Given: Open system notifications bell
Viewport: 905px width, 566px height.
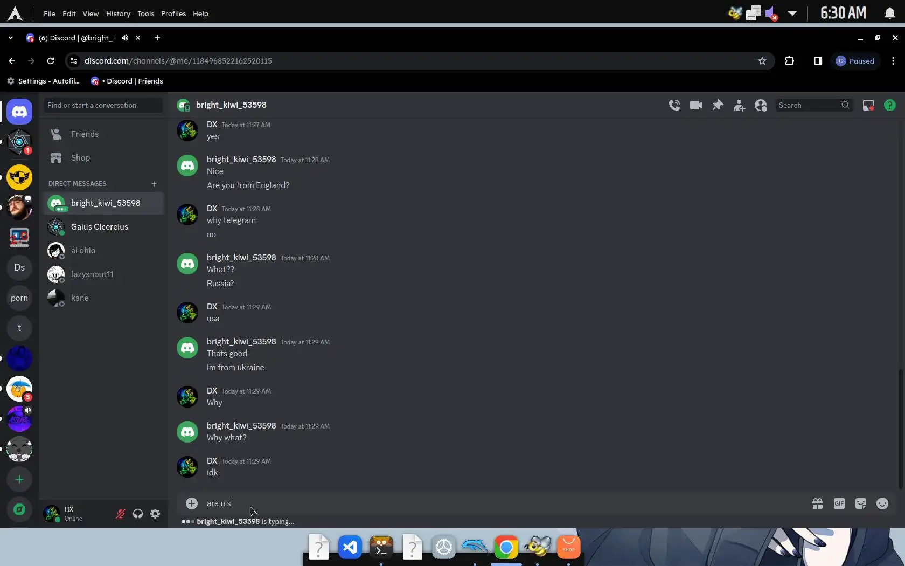Looking at the screenshot, I should [890, 13].
